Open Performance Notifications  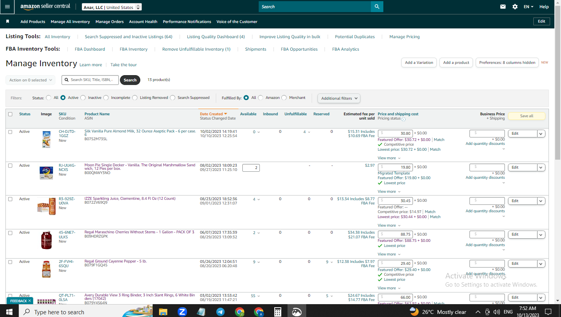[x=187, y=22]
